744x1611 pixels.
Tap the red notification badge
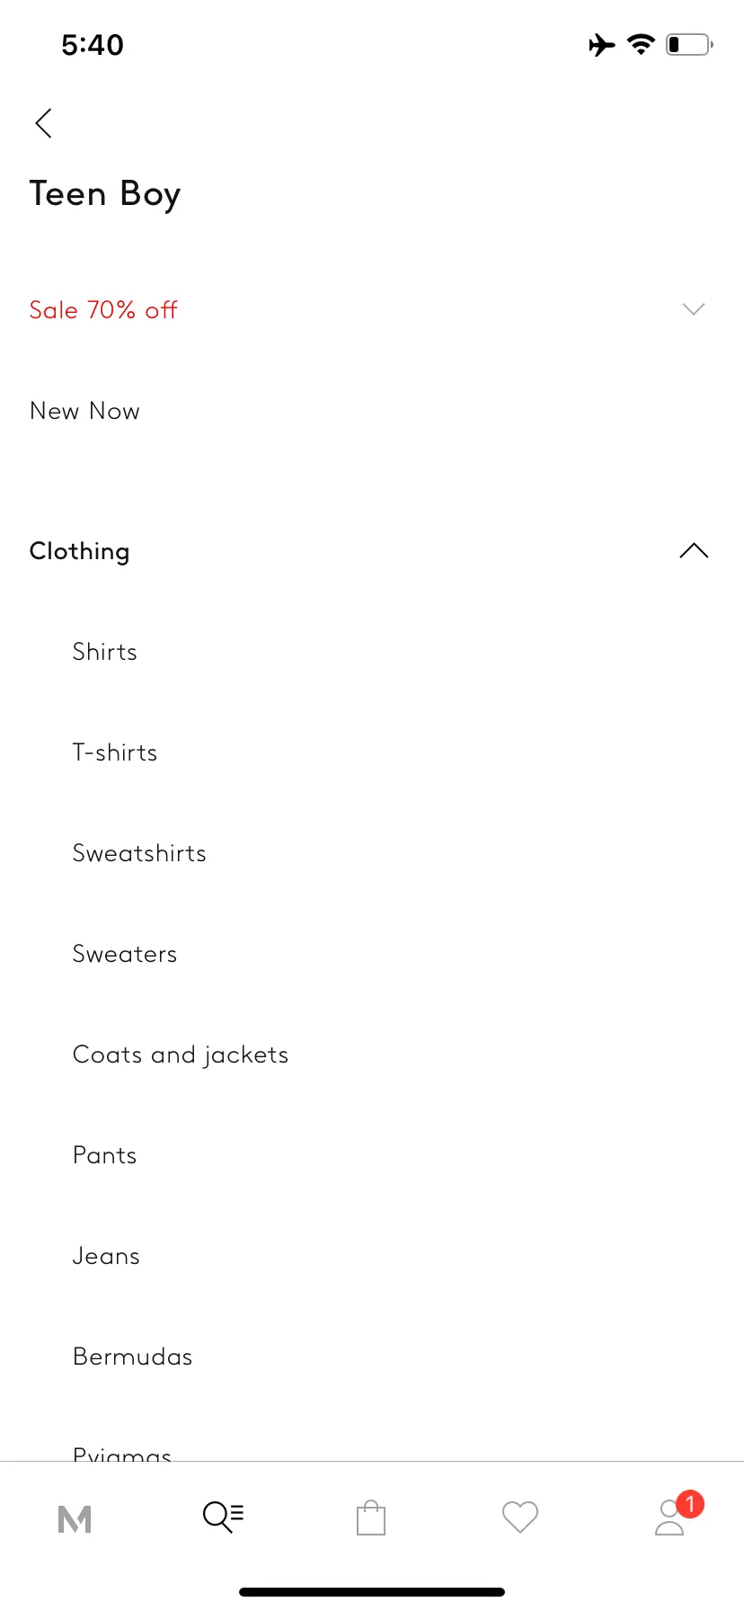(690, 1503)
